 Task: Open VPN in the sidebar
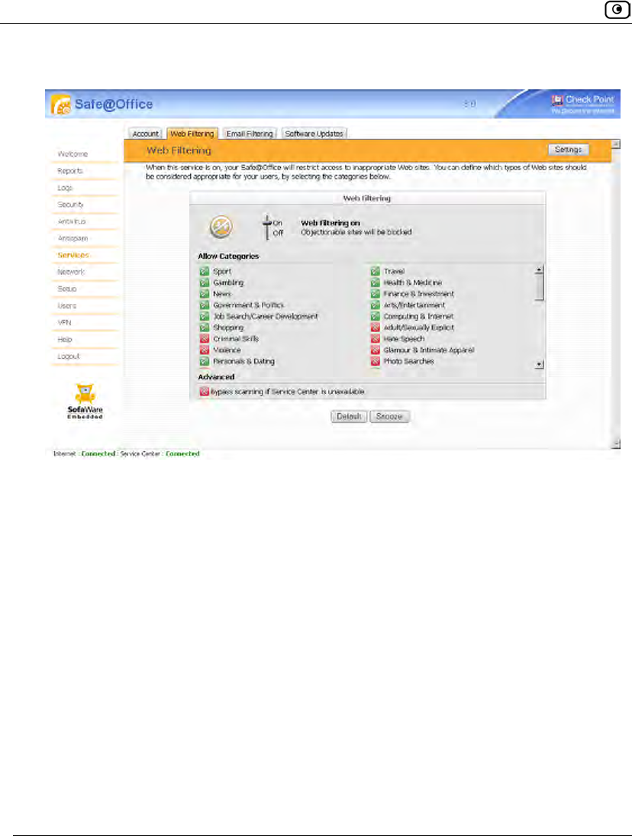click(64, 322)
